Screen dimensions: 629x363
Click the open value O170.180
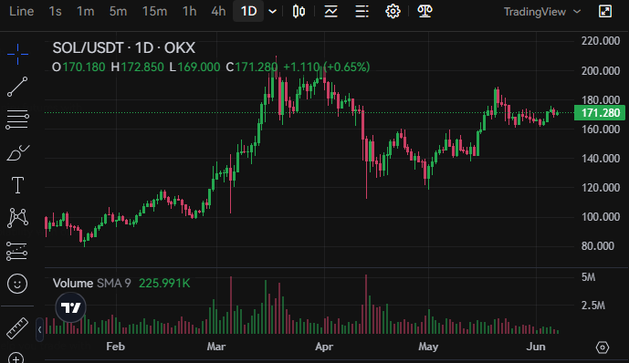click(79, 67)
